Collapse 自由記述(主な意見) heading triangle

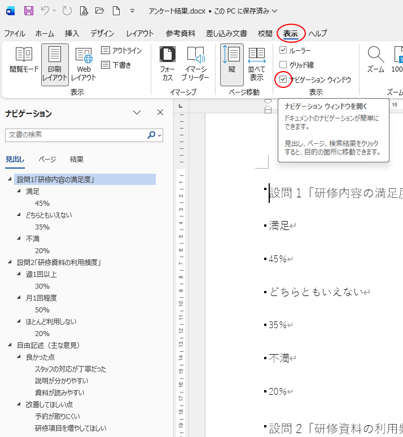coord(10,345)
